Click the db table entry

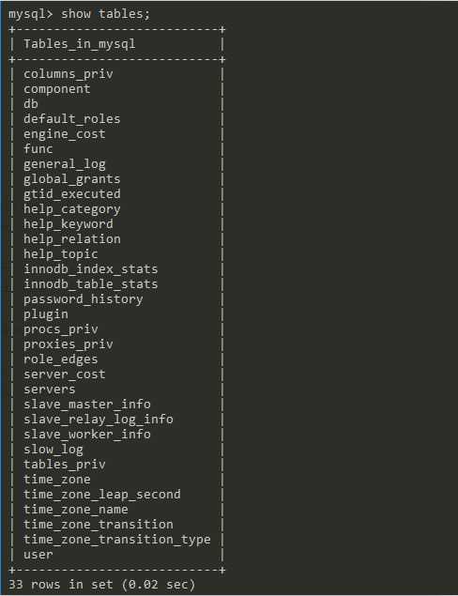[31, 104]
